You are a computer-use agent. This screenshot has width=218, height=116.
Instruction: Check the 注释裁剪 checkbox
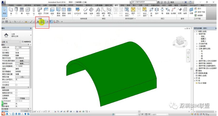(x=16, y=95)
